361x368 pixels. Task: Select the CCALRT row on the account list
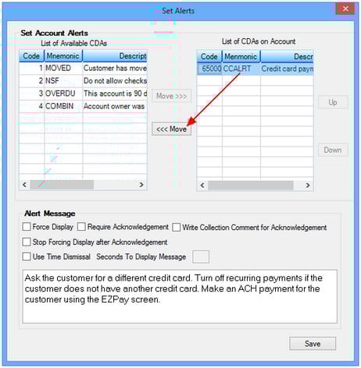tap(256, 69)
